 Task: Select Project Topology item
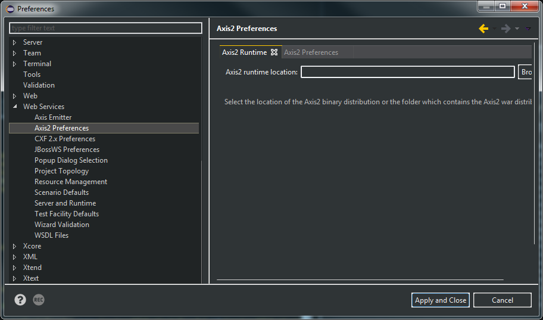(62, 171)
